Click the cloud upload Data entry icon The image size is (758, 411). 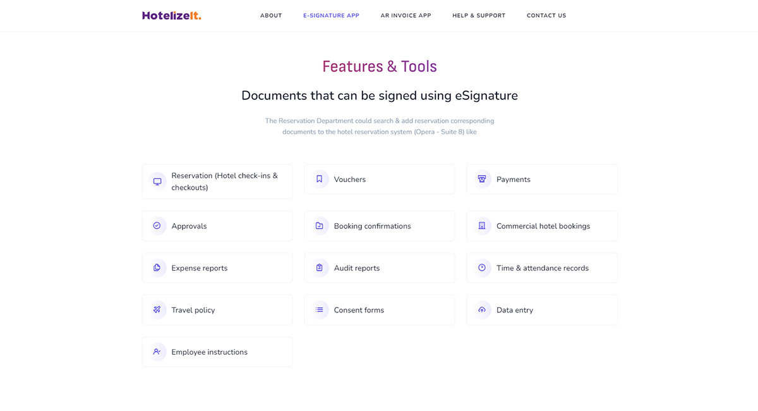(482, 310)
